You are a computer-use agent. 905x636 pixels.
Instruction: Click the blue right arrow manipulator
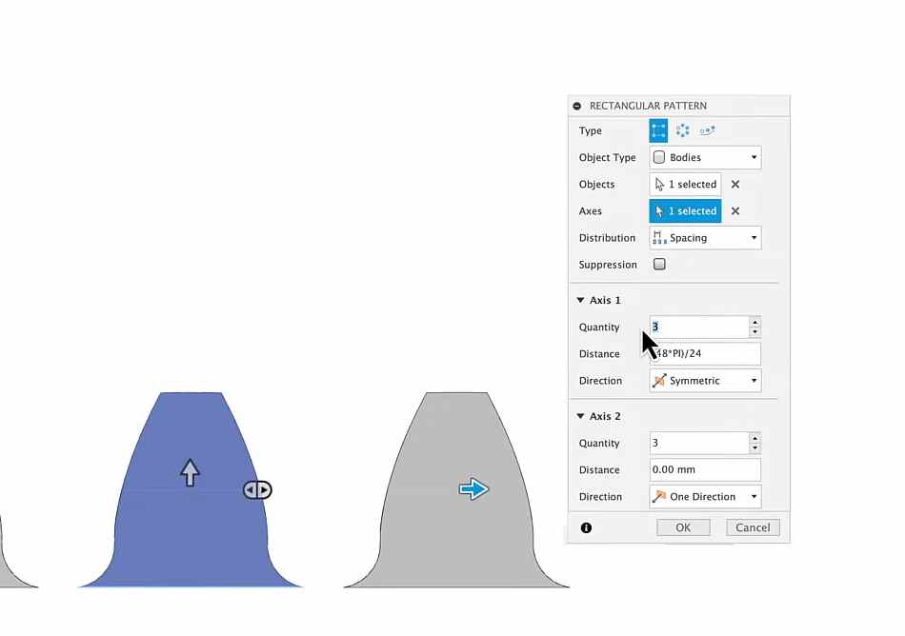click(x=473, y=489)
